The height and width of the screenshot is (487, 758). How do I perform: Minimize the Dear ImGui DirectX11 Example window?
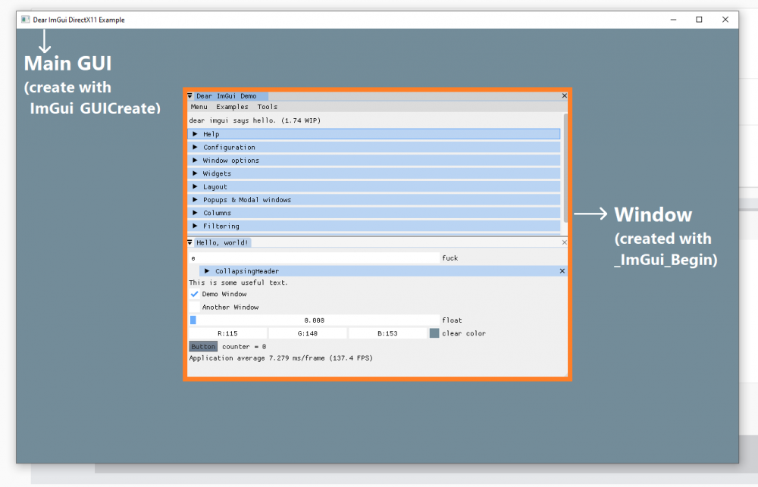(673, 20)
